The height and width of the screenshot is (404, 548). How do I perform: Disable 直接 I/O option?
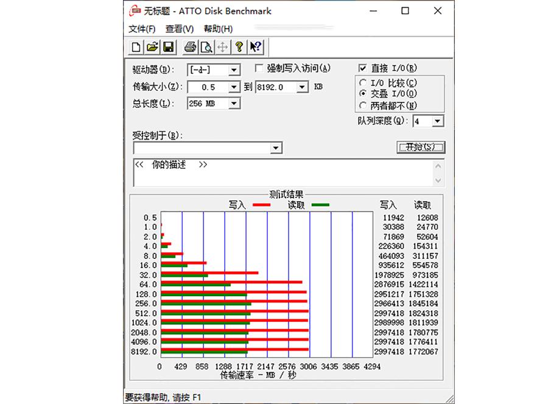point(361,68)
